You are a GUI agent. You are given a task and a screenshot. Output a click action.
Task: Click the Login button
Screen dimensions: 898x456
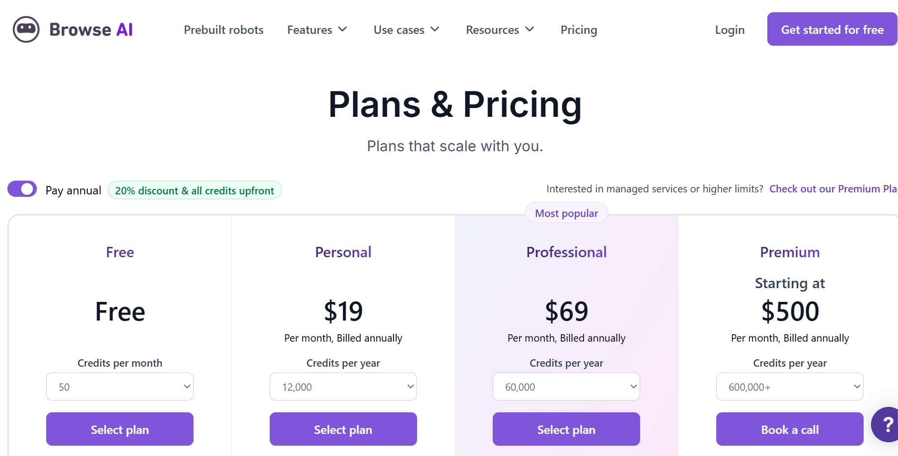[x=730, y=29]
